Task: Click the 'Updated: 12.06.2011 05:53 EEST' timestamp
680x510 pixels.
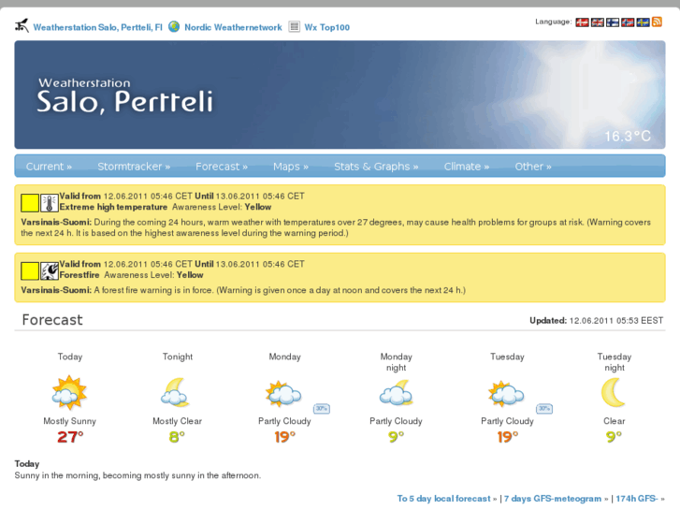Action: pyautogui.click(x=597, y=321)
